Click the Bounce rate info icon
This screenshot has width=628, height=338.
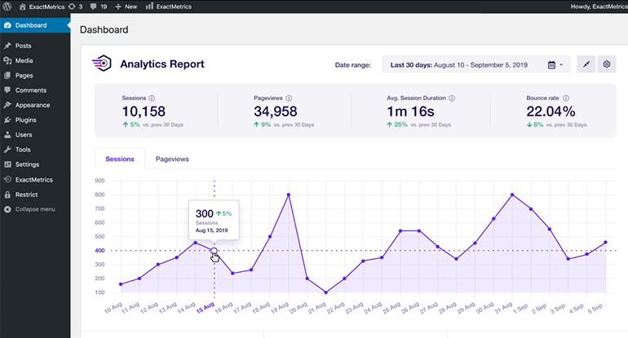[x=564, y=98]
